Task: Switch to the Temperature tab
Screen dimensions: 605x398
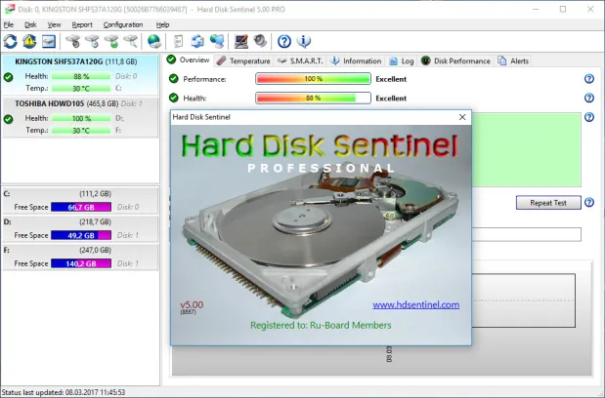Action: pyautogui.click(x=243, y=60)
